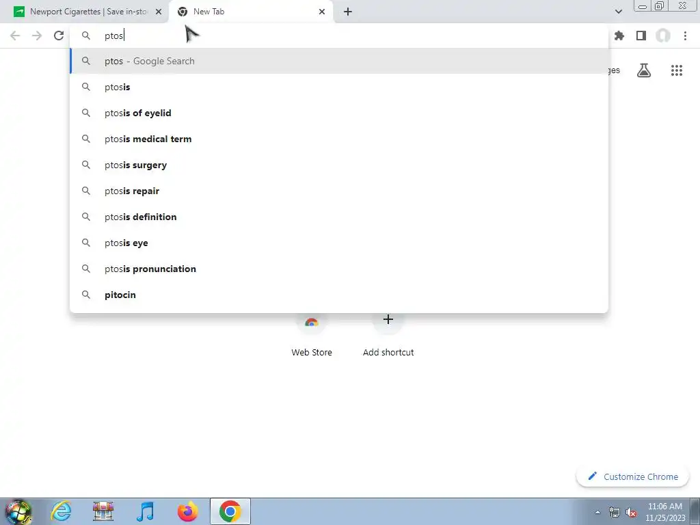This screenshot has width=700, height=525.
Task: Click the network tray icon
Action: click(x=615, y=512)
